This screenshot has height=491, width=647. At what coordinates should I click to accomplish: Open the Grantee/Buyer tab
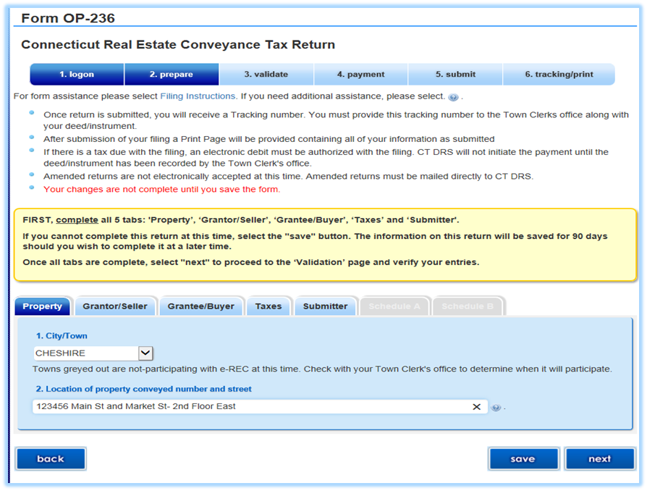[201, 306]
